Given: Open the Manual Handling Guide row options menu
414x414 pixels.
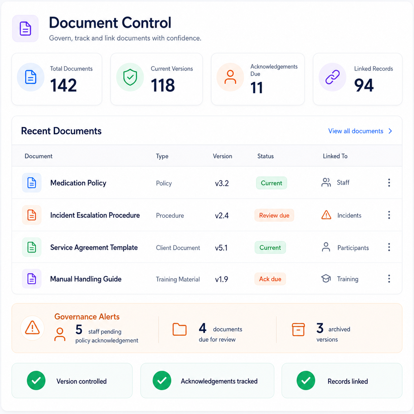Looking at the screenshot, I should 389,279.
